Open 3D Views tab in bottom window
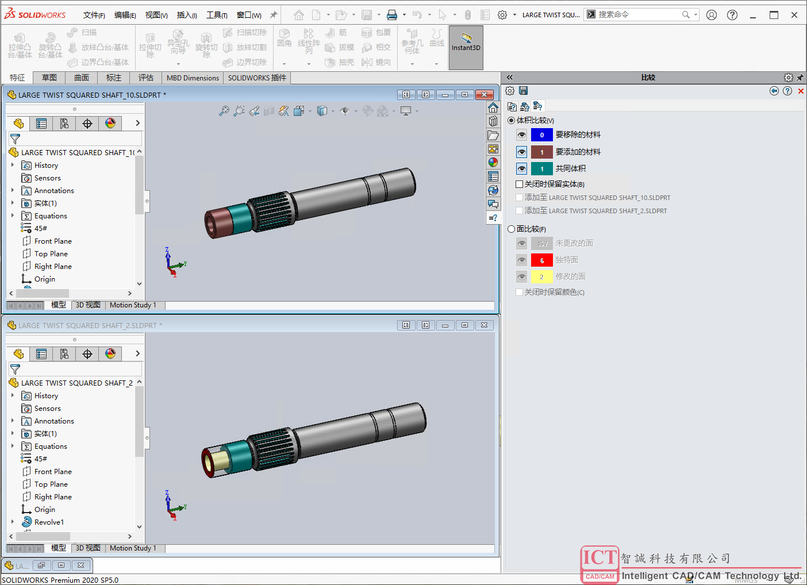Image resolution: width=807 pixels, height=585 pixels. tap(88, 548)
